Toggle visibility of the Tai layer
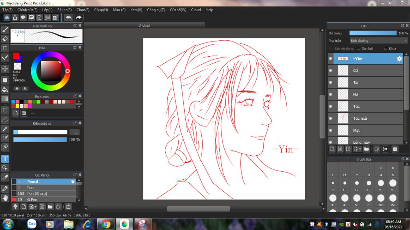The image size is (410, 230). tap(330, 82)
